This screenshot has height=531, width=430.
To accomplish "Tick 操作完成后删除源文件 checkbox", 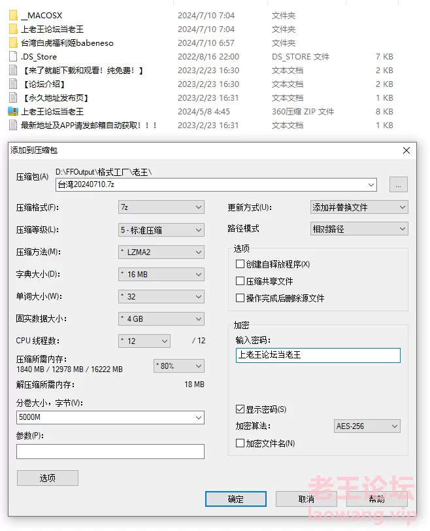I will click(x=240, y=298).
